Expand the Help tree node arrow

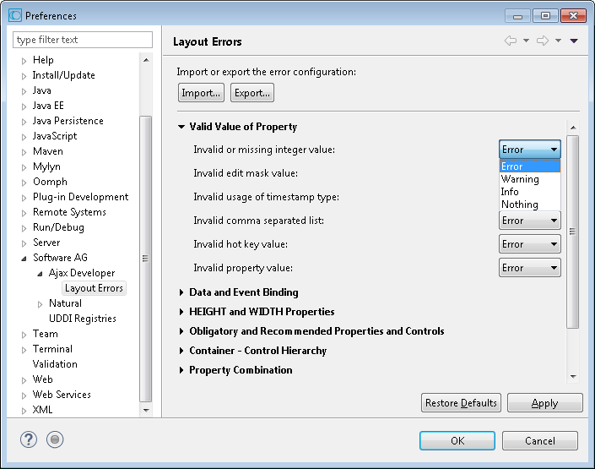click(24, 61)
